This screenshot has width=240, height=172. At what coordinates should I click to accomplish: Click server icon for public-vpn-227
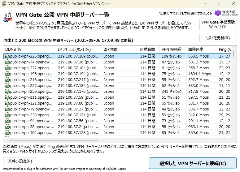coord(7,86)
